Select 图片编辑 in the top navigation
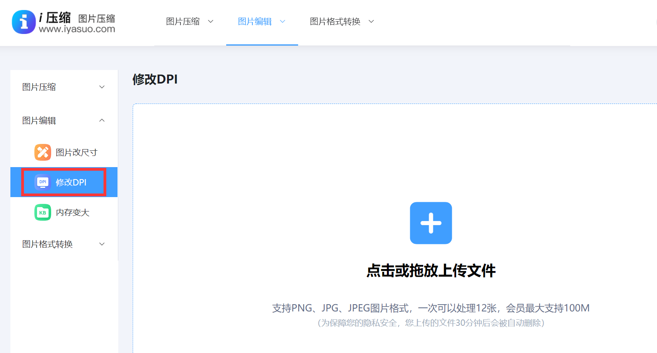The height and width of the screenshot is (353, 657). (x=255, y=22)
